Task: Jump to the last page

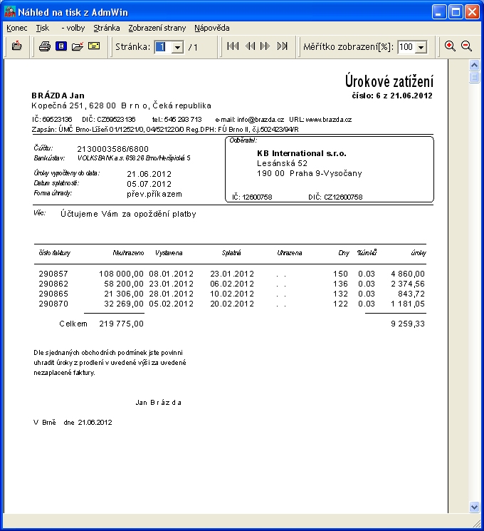Action: [x=282, y=46]
